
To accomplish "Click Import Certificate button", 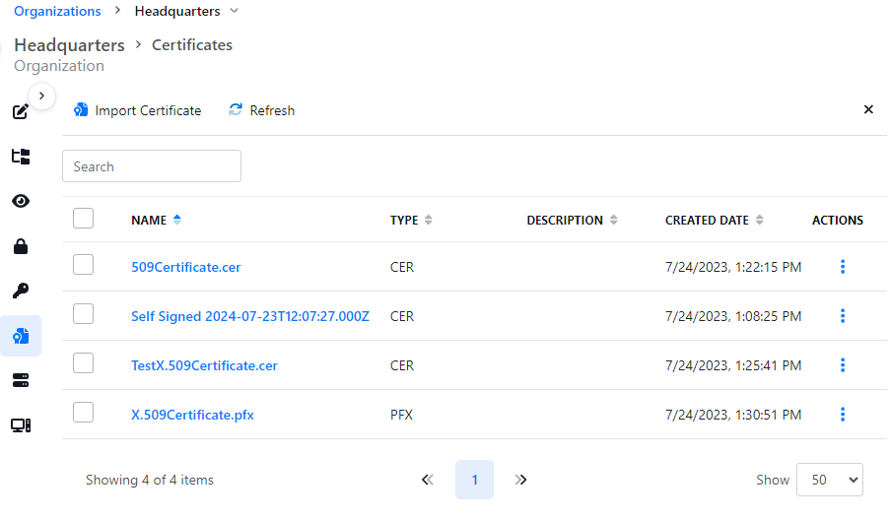I will point(137,110).
